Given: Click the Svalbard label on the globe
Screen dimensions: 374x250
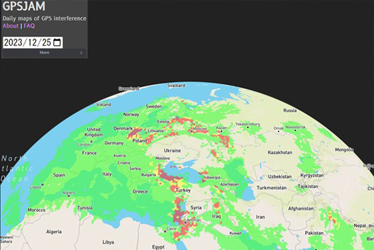Looking at the screenshot, I should coord(176,86).
